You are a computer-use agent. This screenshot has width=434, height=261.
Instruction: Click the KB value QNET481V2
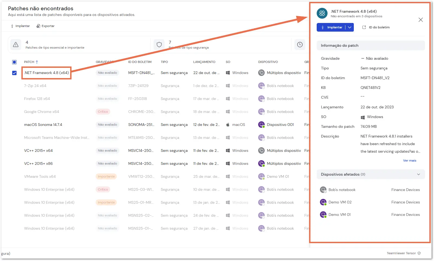(x=370, y=88)
